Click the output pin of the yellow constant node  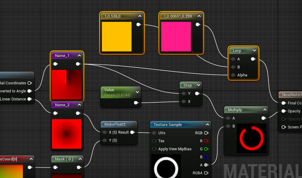(x=138, y=24)
